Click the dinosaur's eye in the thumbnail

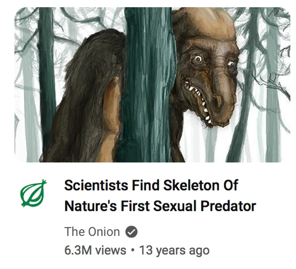click(x=198, y=59)
